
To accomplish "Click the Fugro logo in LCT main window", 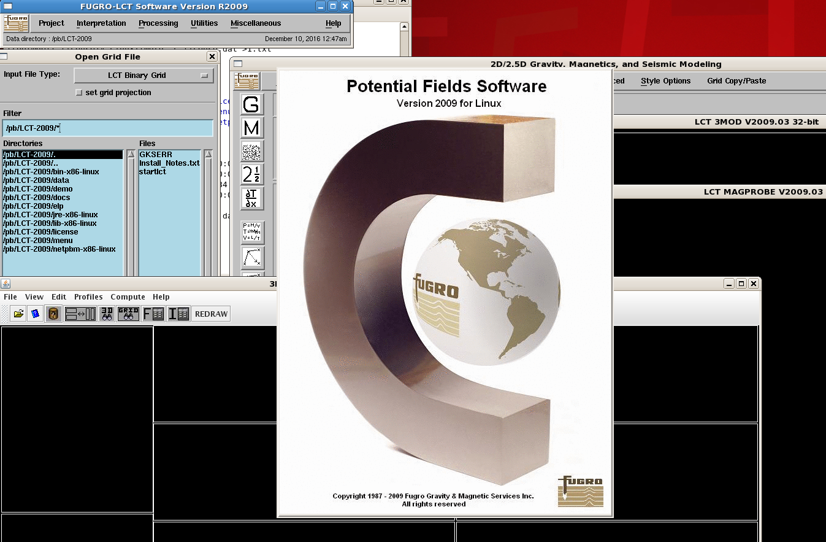I will (17, 23).
